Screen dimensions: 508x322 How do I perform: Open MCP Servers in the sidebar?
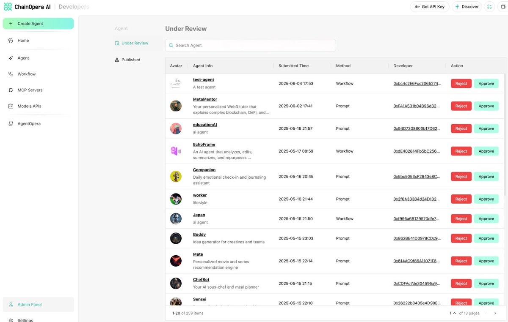click(38, 90)
